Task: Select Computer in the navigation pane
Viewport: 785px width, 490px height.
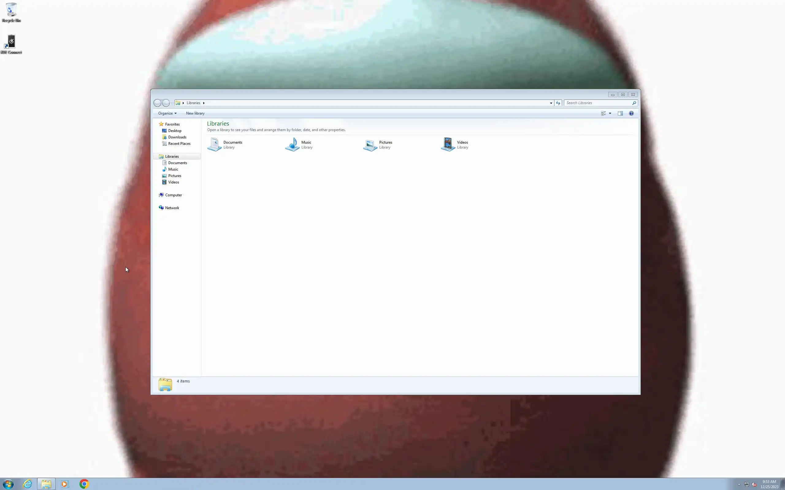Action: 173,195
